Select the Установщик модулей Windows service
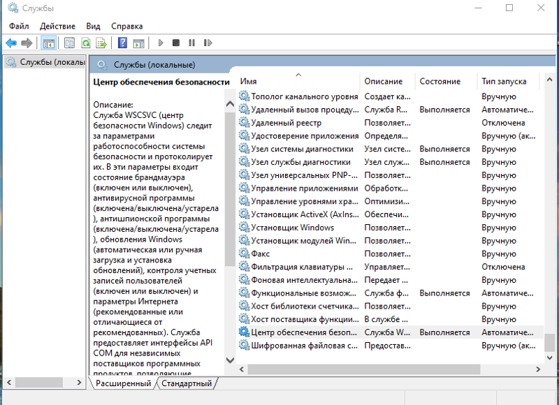The height and width of the screenshot is (405, 559). 391,240
